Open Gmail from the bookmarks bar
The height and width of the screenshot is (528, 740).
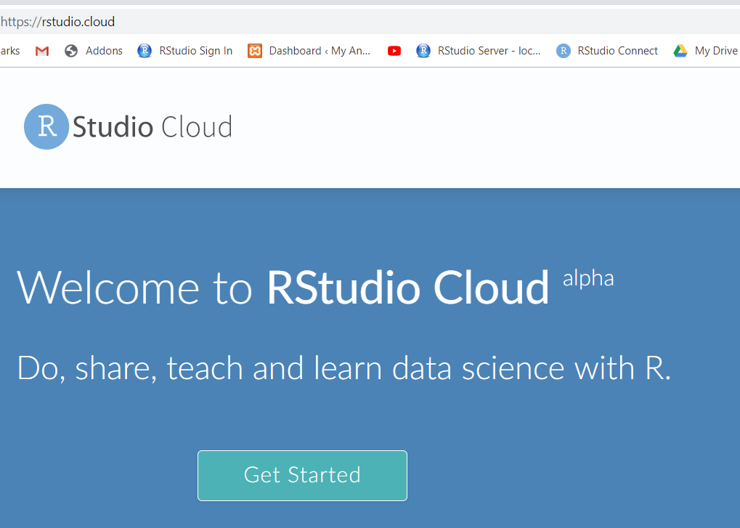(41, 50)
